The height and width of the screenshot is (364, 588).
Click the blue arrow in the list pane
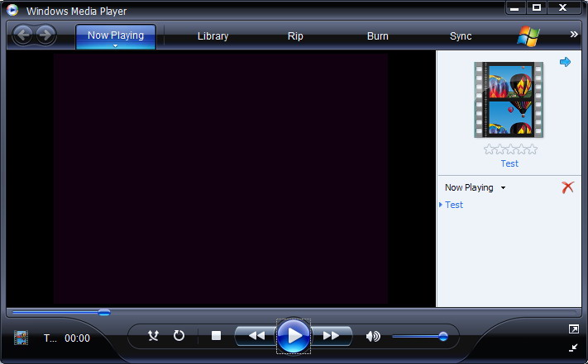pos(565,62)
